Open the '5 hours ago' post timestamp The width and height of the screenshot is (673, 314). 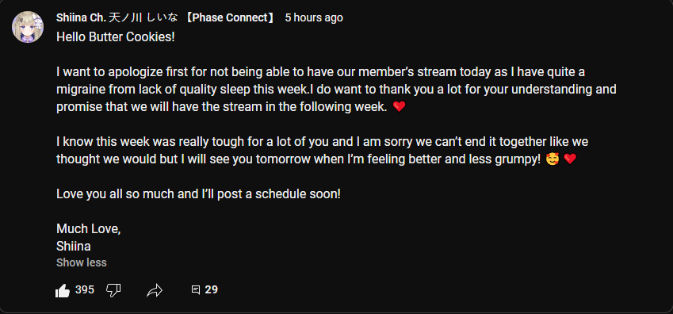pyautogui.click(x=314, y=17)
